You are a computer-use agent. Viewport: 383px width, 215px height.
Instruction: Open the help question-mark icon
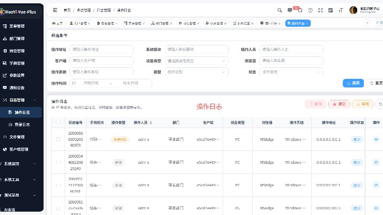(x=310, y=10)
